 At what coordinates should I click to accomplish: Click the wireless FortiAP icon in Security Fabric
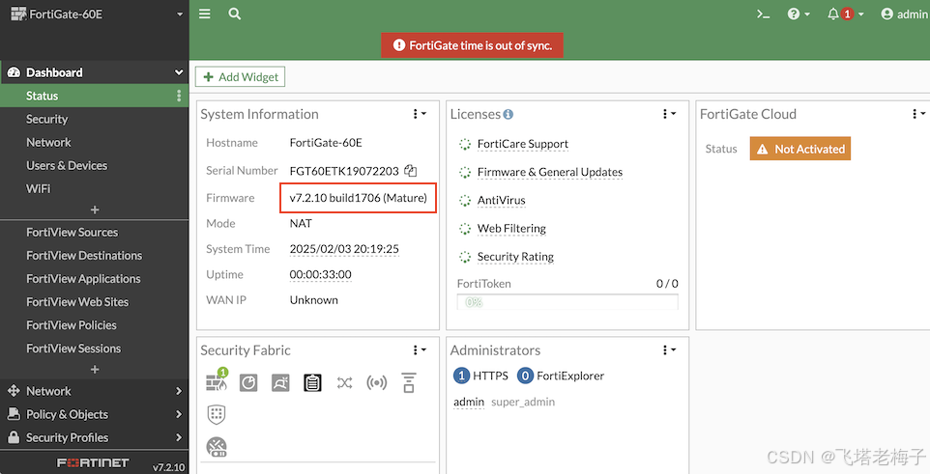(377, 383)
